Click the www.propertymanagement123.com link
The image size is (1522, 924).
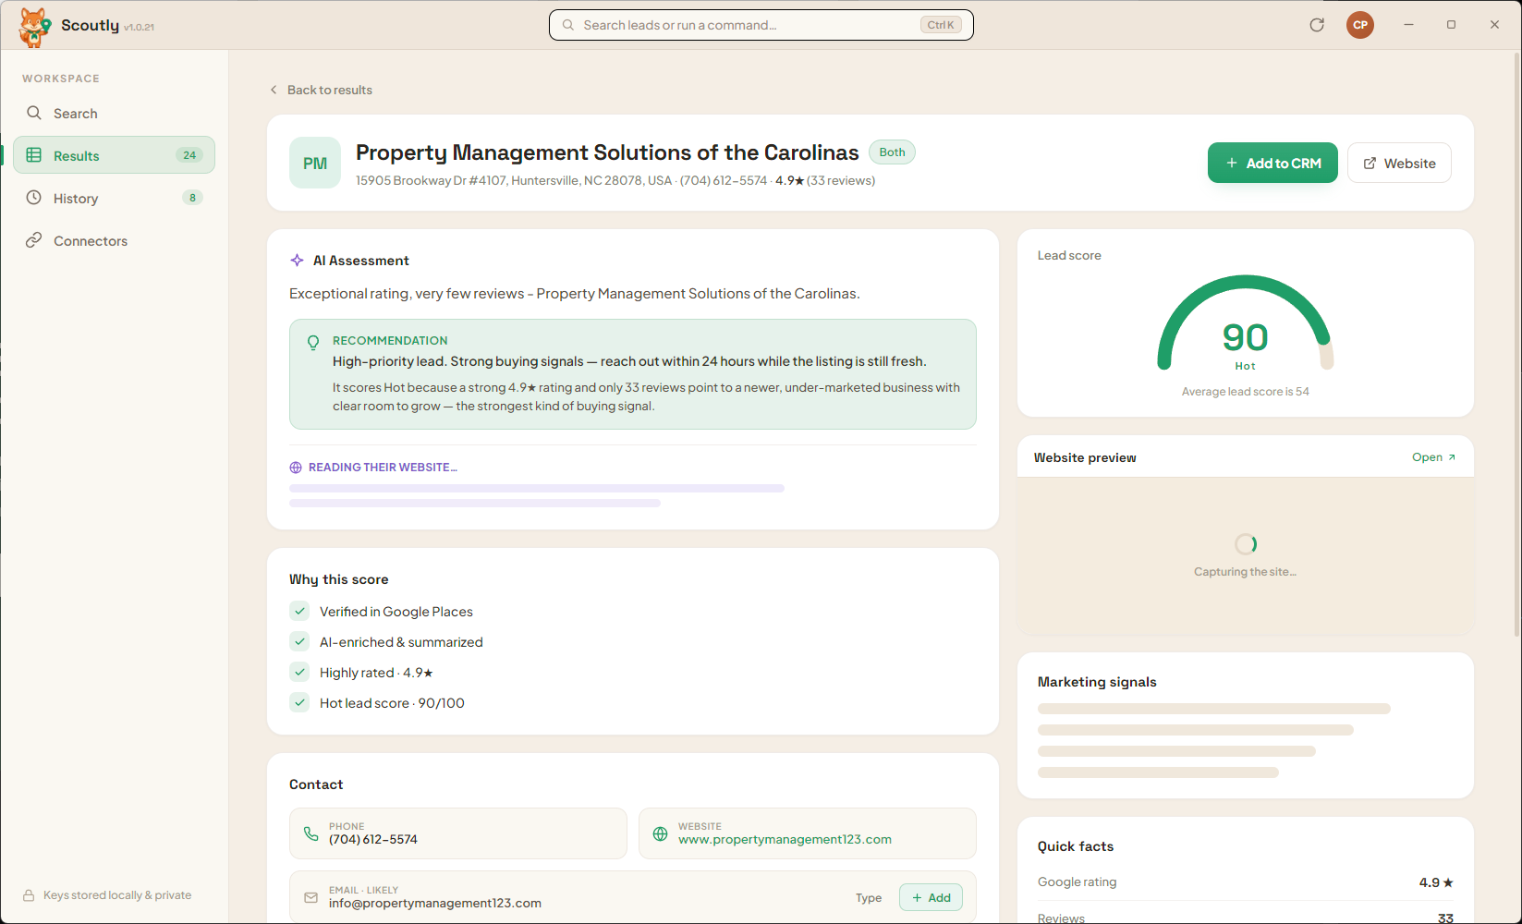(785, 840)
